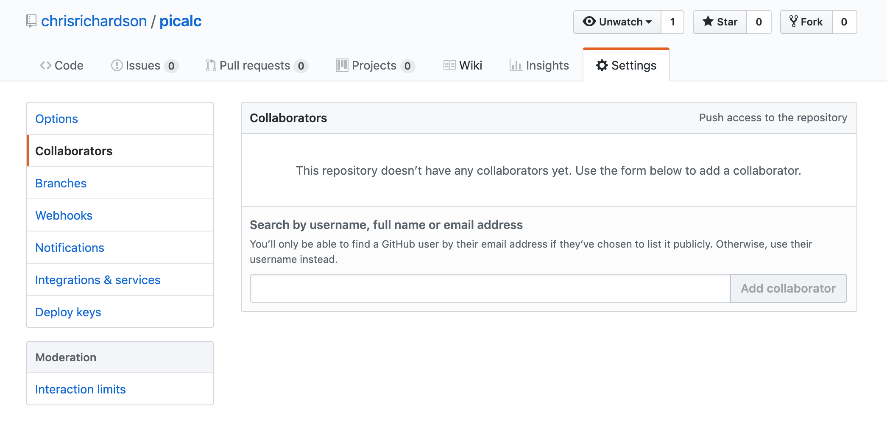The width and height of the screenshot is (887, 424).
Task: Click the stargazers count 0
Action: [759, 22]
